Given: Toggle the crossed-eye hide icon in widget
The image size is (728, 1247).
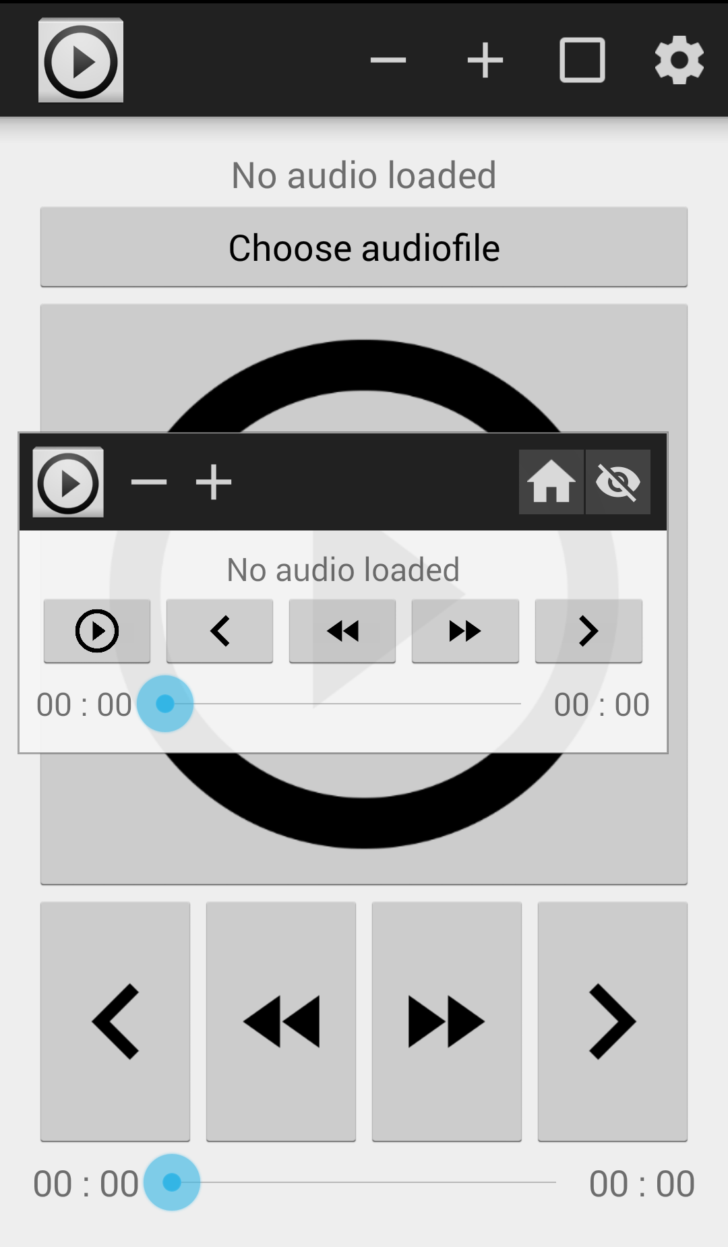Looking at the screenshot, I should [618, 482].
